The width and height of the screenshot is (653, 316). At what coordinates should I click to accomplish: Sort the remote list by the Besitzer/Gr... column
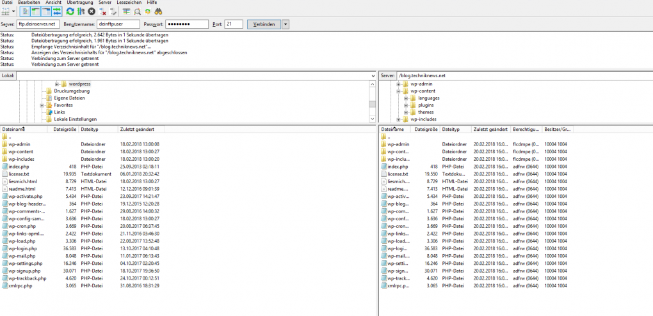(558, 130)
